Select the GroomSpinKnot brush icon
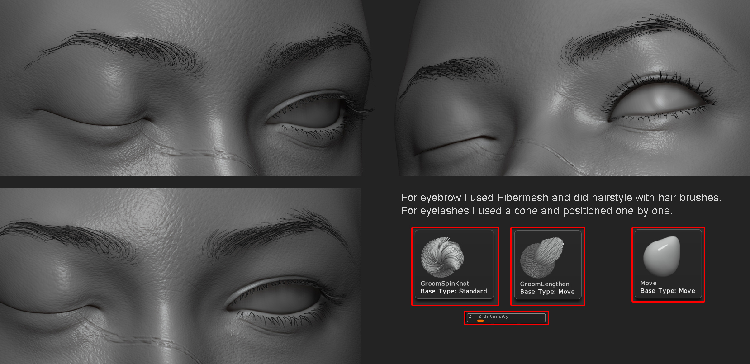 [x=442, y=257]
